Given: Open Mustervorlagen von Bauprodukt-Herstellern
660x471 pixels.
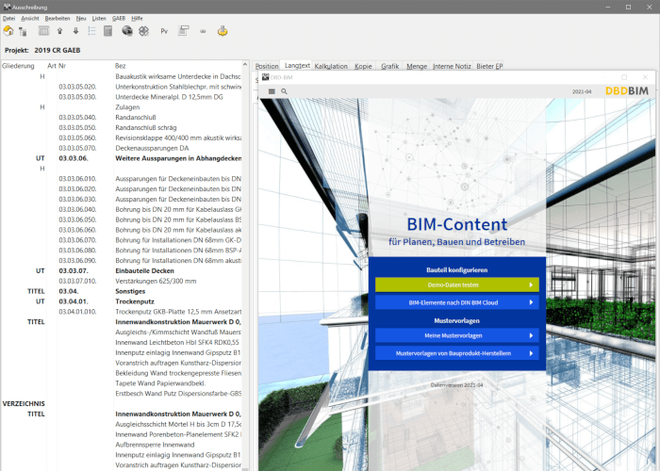Looking at the screenshot, I should pyautogui.click(x=456, y=353).
